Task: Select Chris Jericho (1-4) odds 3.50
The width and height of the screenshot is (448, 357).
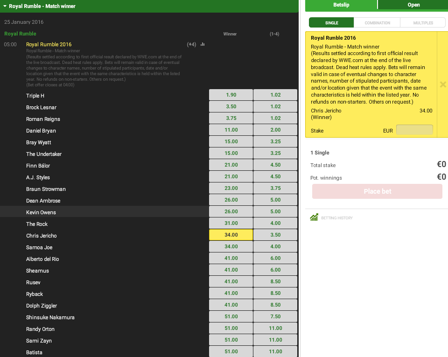Action: [275, 235]
